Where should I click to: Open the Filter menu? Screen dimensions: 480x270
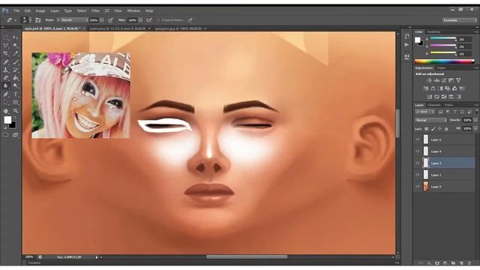(x=95, y=10)
